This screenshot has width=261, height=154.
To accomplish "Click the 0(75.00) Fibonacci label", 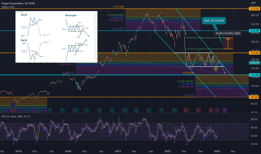I will pos(188,95).
